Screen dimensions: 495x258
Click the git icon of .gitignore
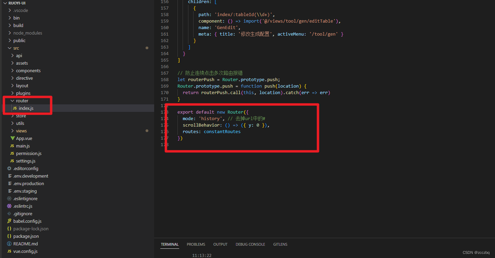(x=10, y=214)
